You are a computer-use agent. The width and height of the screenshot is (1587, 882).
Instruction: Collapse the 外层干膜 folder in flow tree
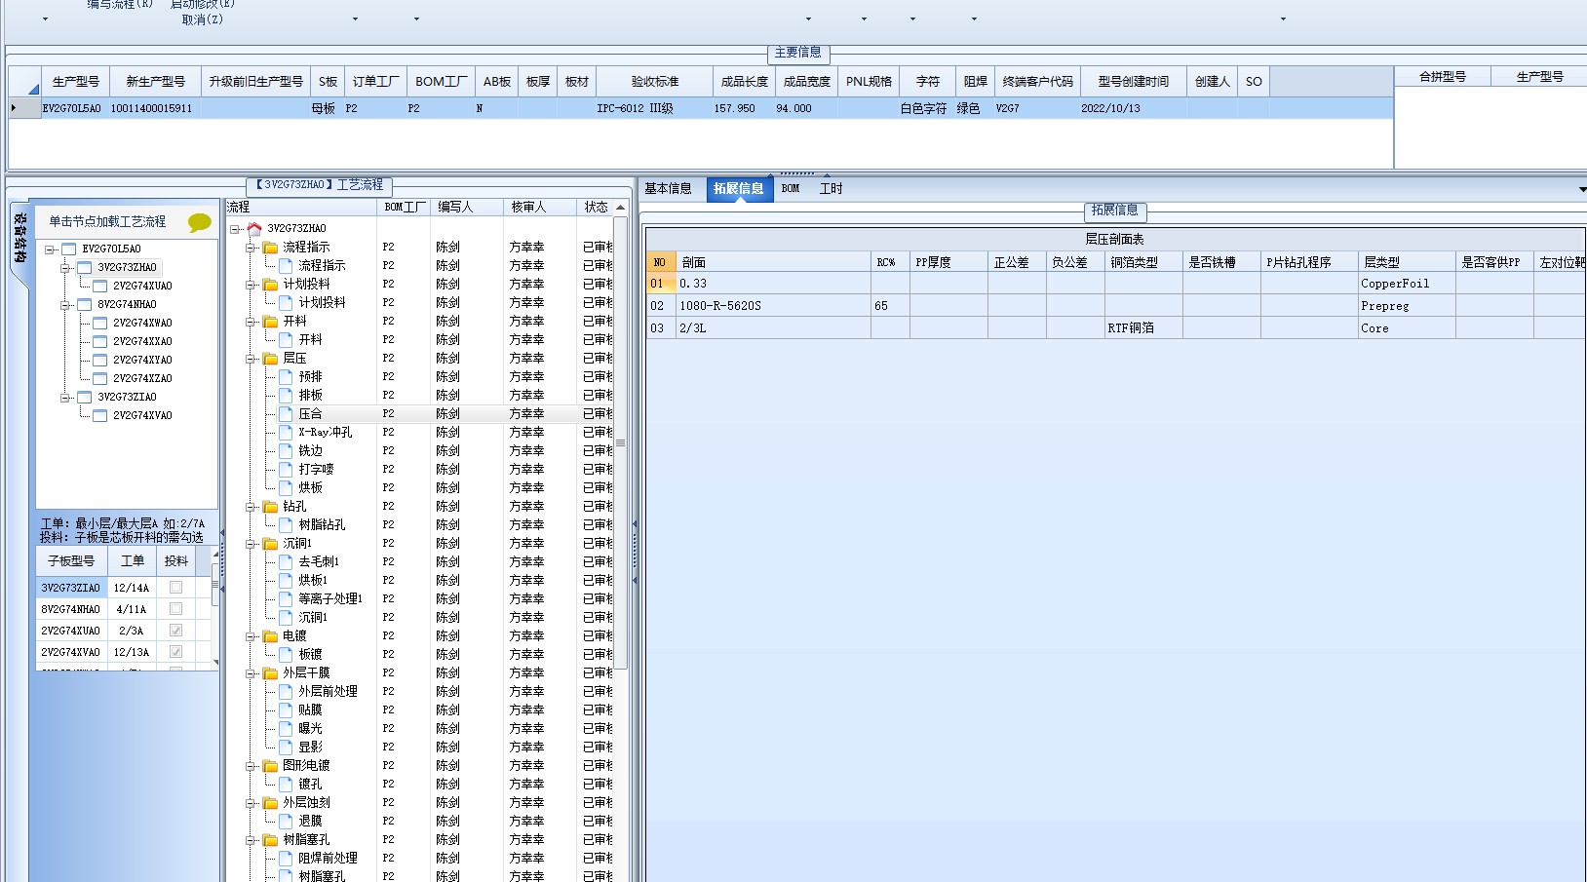[251, 673]
